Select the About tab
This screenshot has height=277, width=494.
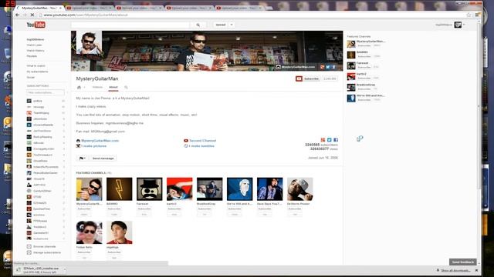113,87
